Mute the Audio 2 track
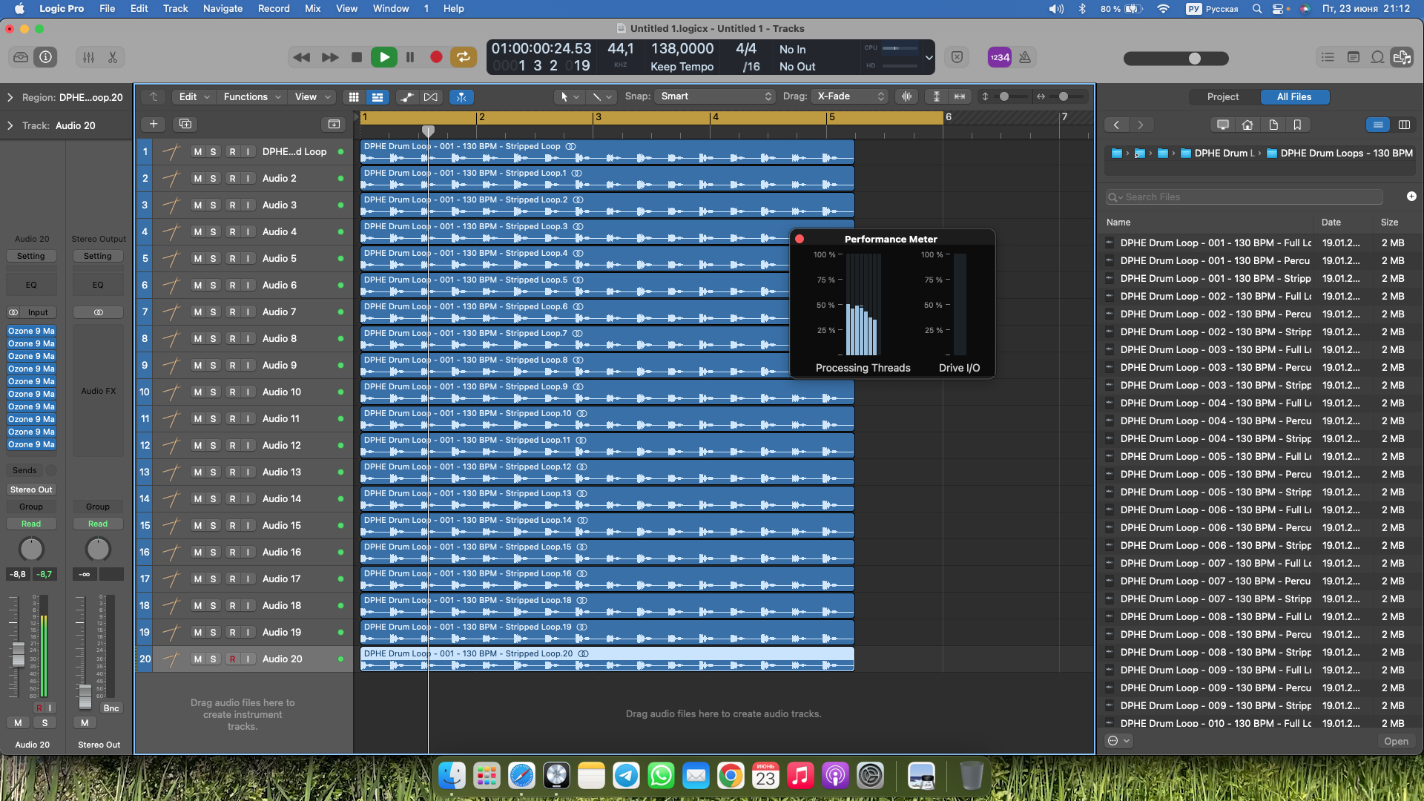The width and height of the screenshot is (1424, 801). (197, 179)
